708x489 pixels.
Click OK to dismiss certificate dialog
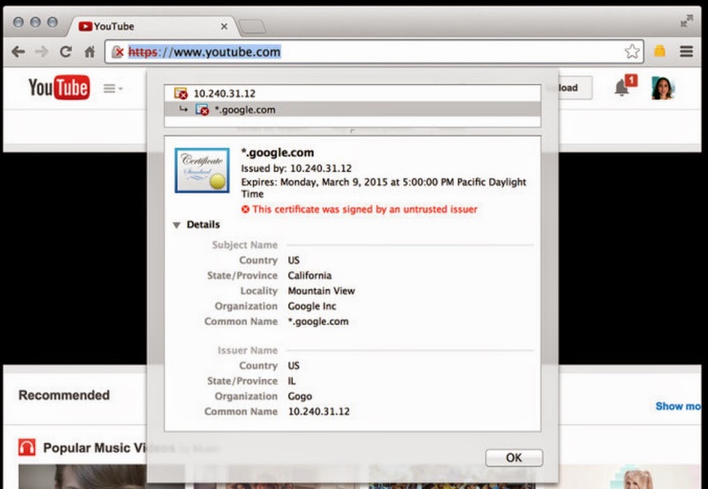[x=514, y=458]
